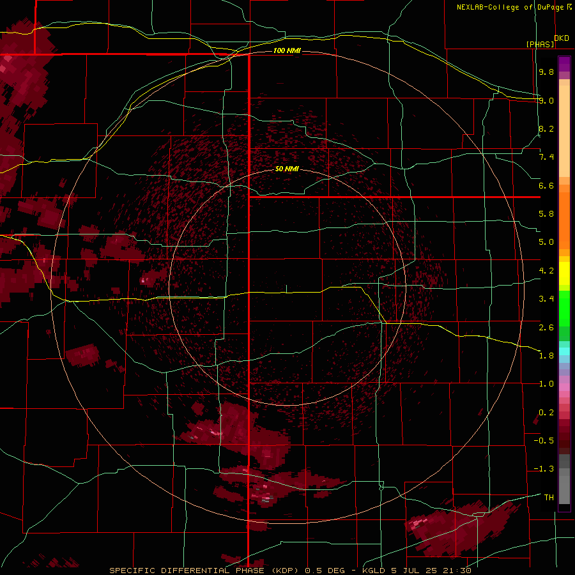Pick the purple top segment of color bar

[564, 64]
